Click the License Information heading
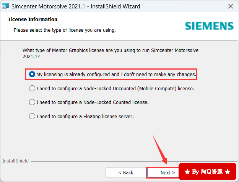239x182 pixels. (x=33, y=19)
